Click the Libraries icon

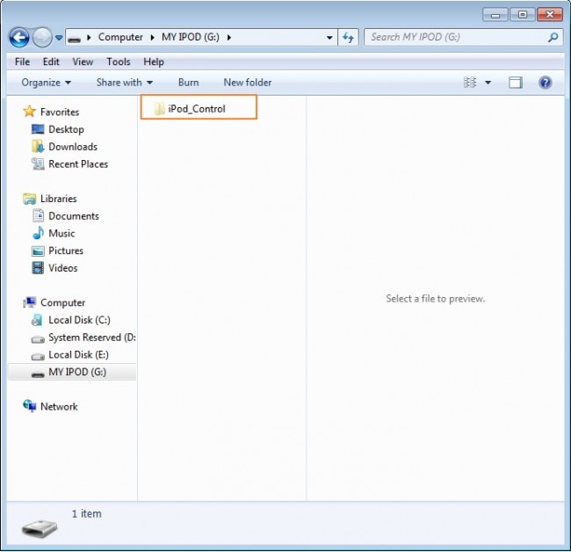point(30,199)
